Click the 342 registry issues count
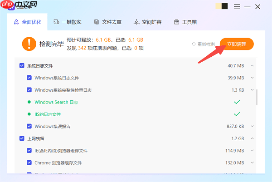This screenshot has width=272, height=182. tap(82, 48)
